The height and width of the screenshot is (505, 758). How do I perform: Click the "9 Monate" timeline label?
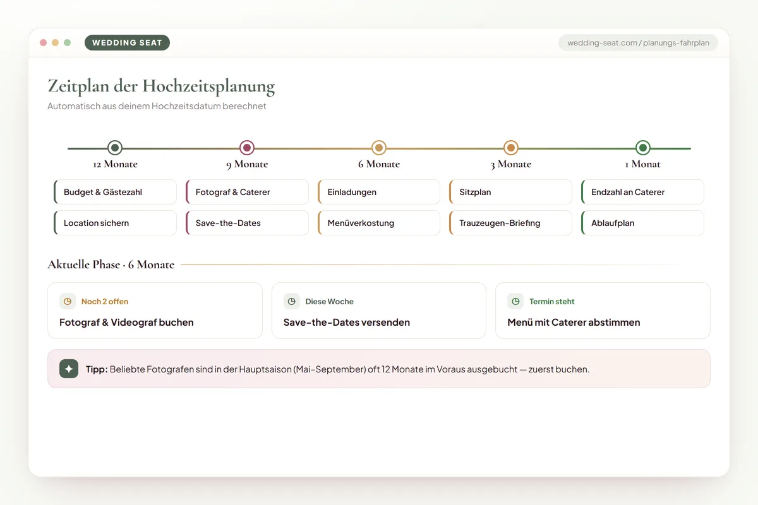247,164
